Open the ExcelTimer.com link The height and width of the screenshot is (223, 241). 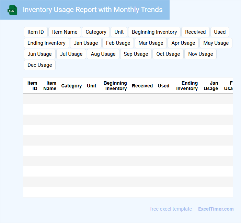pyautogui.click(x=216, y=209)
